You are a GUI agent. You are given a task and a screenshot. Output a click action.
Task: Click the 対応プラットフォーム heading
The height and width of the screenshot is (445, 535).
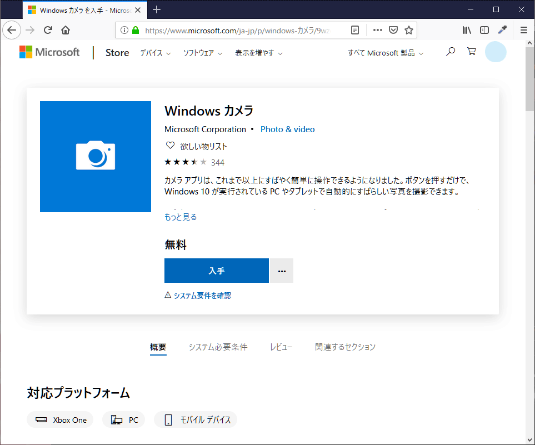(78, 393)
